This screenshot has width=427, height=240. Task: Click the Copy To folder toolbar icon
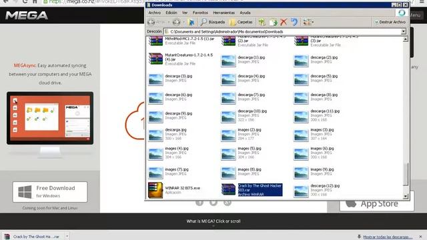(273, 22)
